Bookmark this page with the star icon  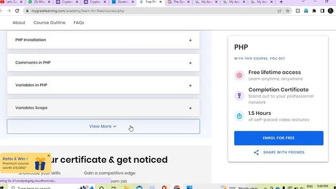288,10
